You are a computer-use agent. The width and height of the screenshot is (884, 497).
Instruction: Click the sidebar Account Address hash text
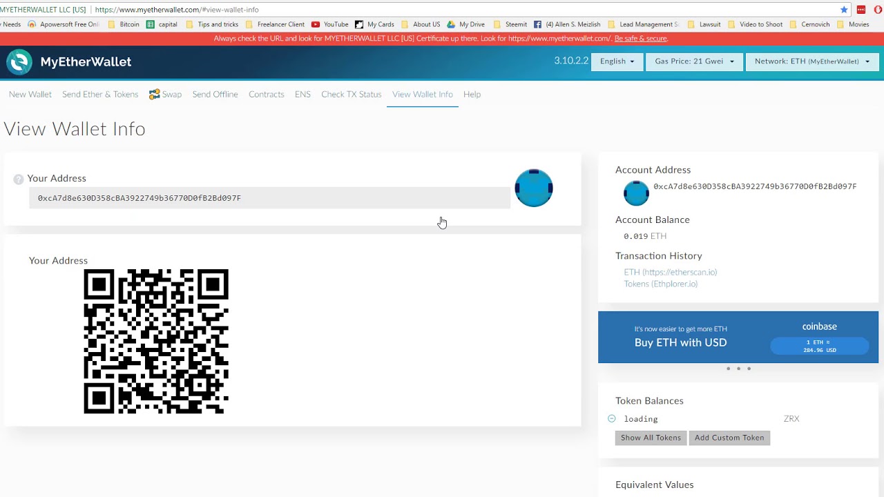click(x=755, y=186)
